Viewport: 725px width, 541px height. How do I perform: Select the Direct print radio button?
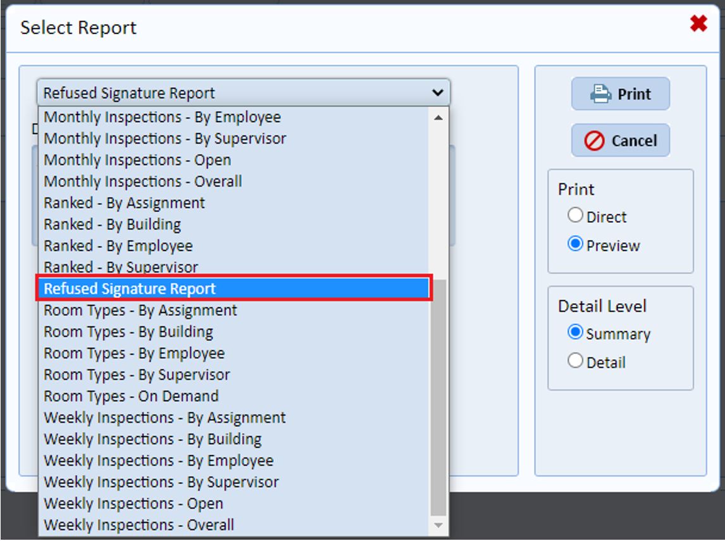click(575, 216)
